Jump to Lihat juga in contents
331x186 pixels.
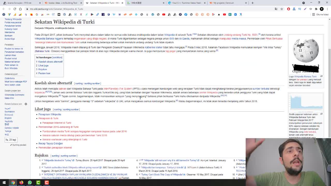pyautogui.click(x=43, y=65)
